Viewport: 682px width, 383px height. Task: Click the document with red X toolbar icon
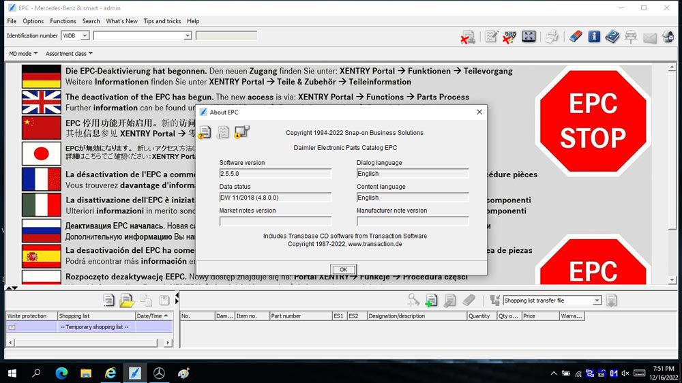click(x=468, y=37)
